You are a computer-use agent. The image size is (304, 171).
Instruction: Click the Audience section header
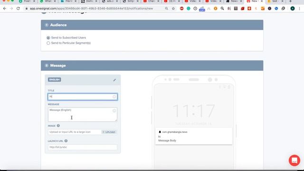(152, 25)
